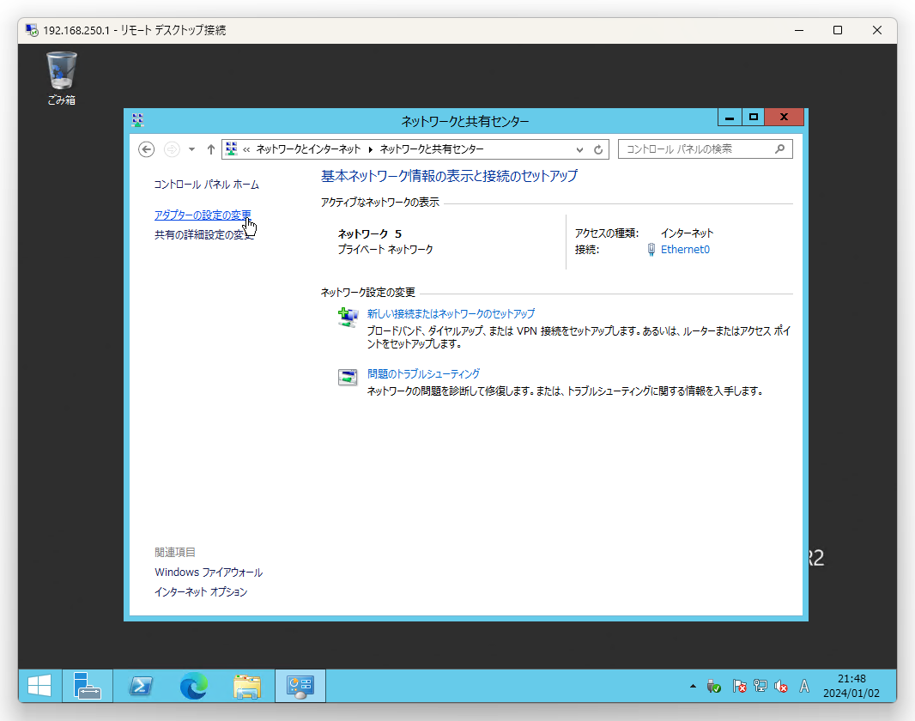Click the Control Panel taskbar button
This screenshot has width=915, height=721.
tap(300, 686)
